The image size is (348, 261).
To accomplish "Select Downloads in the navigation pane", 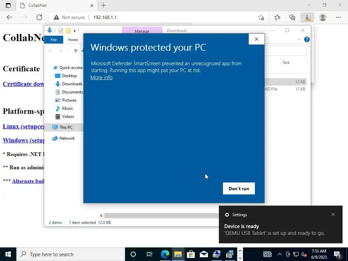I will pyautogui.click(x=69, y=84).
